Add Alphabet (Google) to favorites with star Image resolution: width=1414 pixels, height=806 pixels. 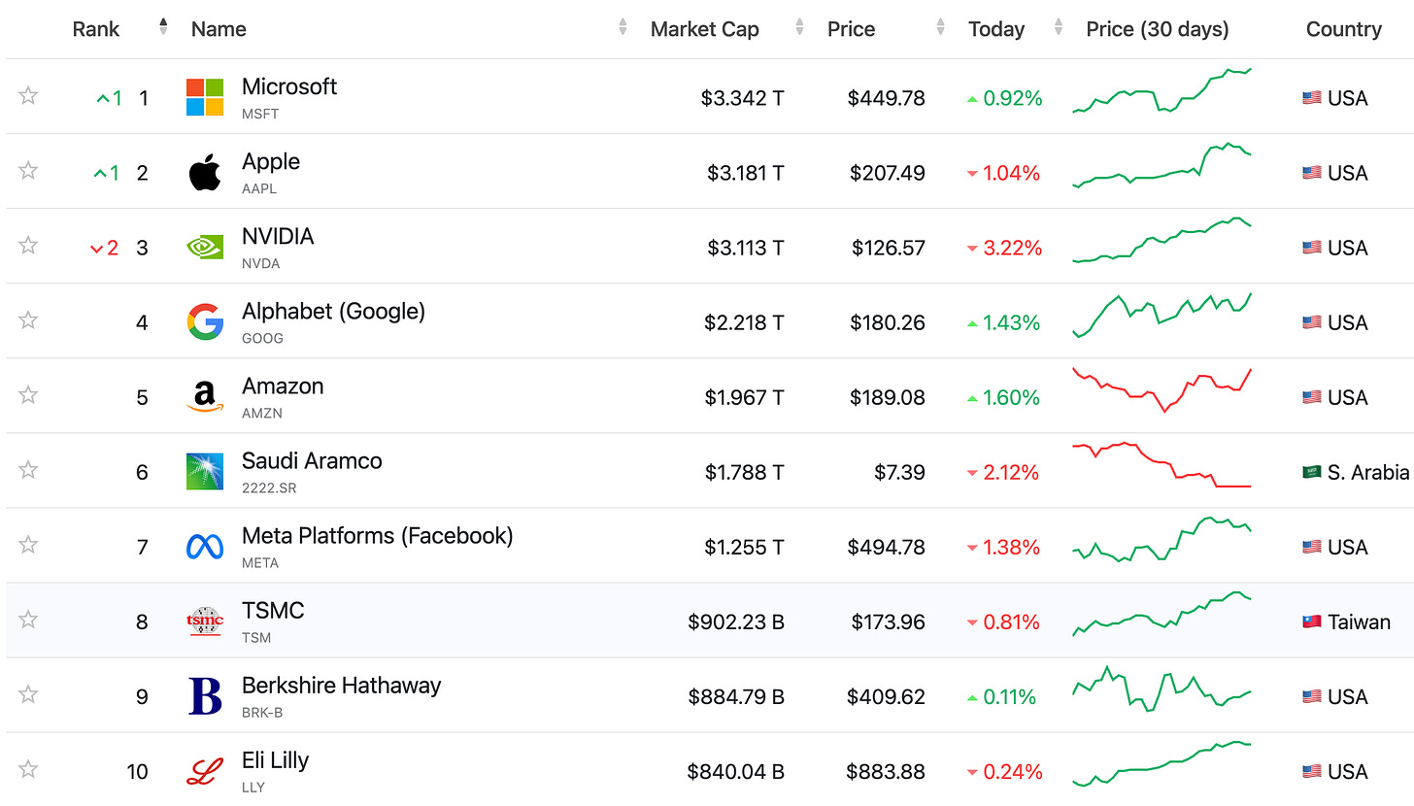pyautogui.click(x=28, y=319)
